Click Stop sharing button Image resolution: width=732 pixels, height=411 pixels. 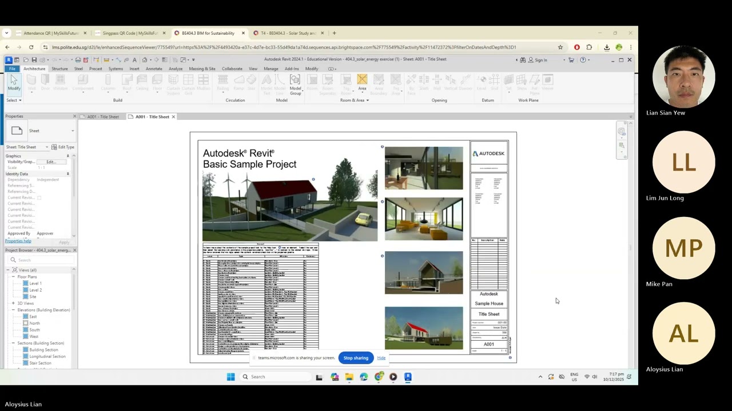(356, 358)
